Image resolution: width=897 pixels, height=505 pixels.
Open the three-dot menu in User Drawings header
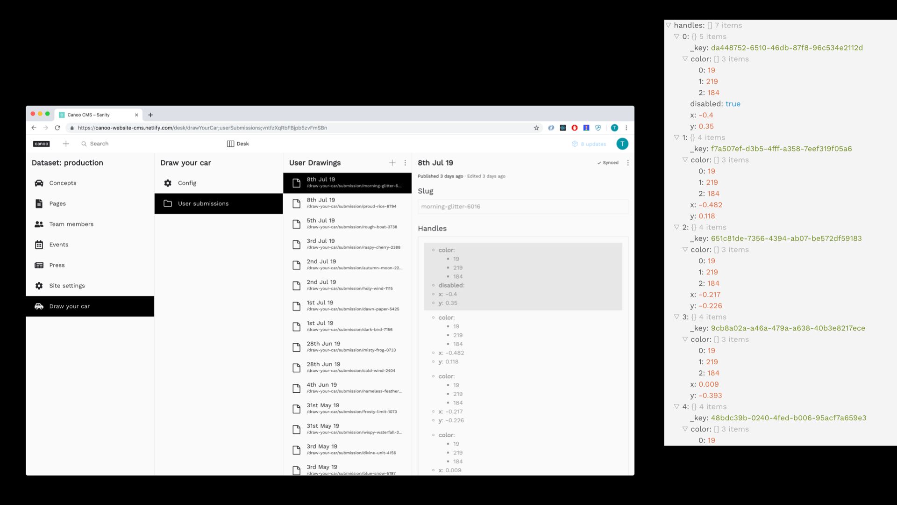pyautogui.click(x=405, y=163)
